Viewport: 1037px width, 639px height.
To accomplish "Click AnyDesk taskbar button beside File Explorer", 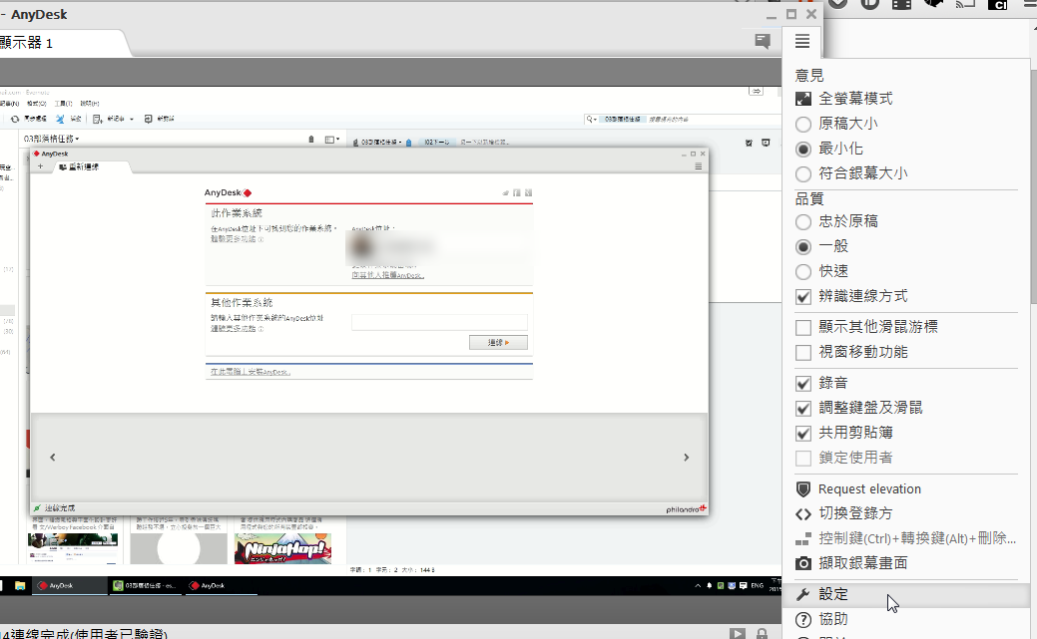I will point(70,585).
